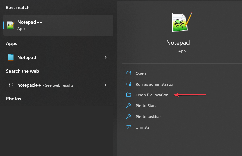Click the large Notepad++ logo in details pane
Screen dimensions: 242x156
pyautogui.click(x=182, y=23)
